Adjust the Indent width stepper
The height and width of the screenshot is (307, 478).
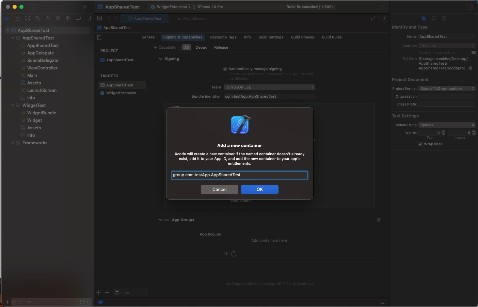coord(474,133)
